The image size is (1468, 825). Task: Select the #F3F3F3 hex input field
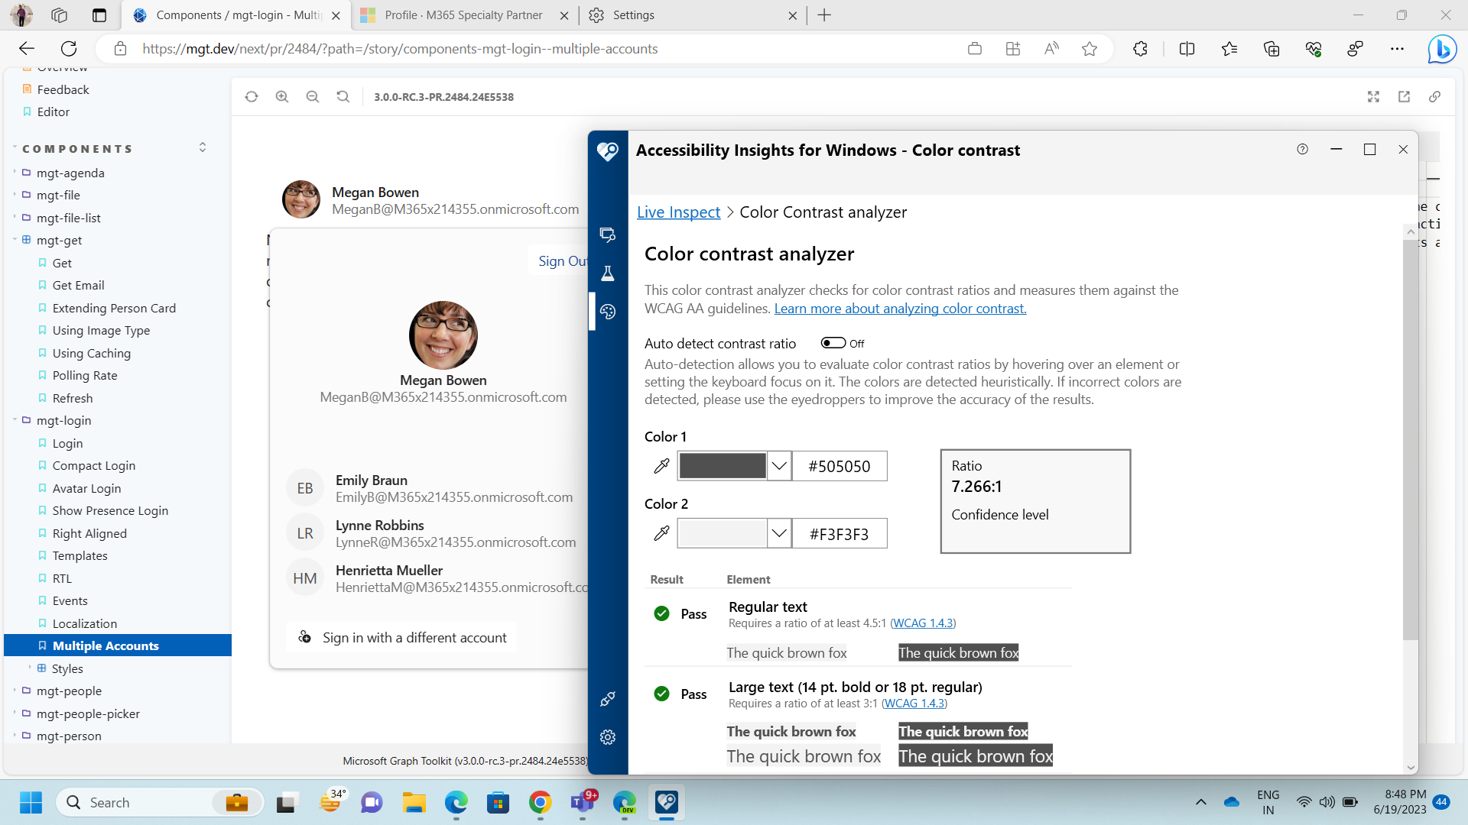pos(840,533)
